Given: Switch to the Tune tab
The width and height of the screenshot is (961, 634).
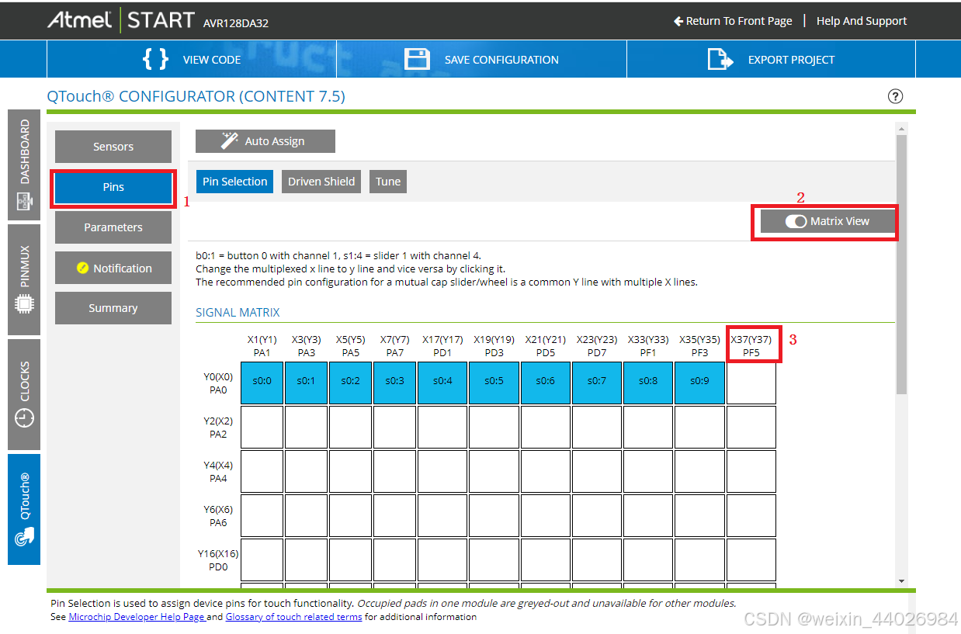Looking at the screenshot, I should tap(388, 182).
